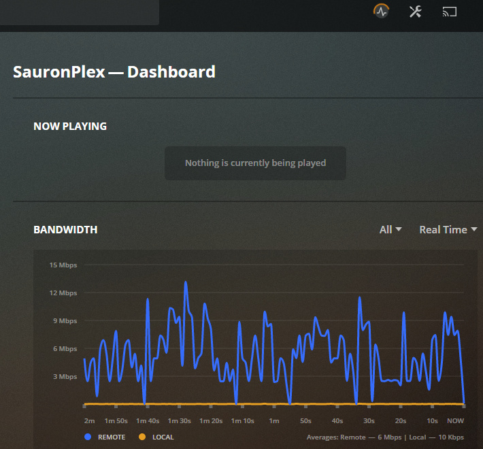Click the 1m time axis label
Screen dimensions: 483x449
(x=274, y=420)
